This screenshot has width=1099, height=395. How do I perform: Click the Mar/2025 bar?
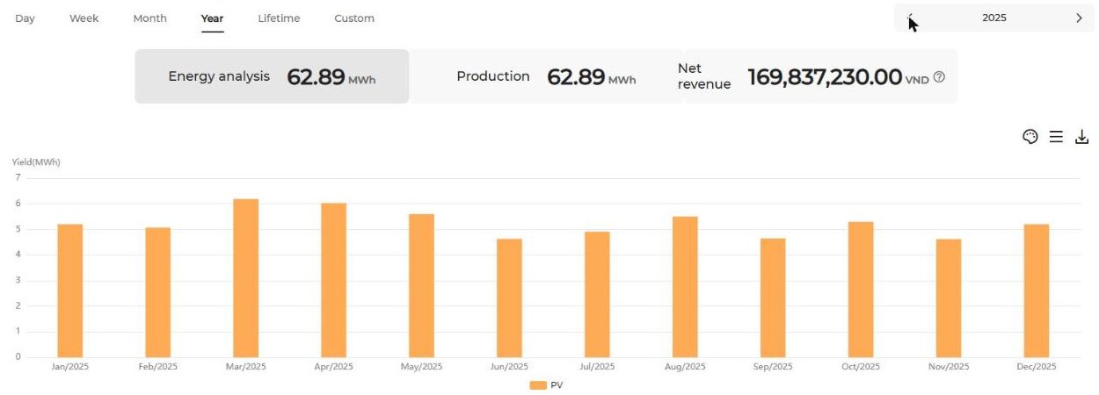245,278
